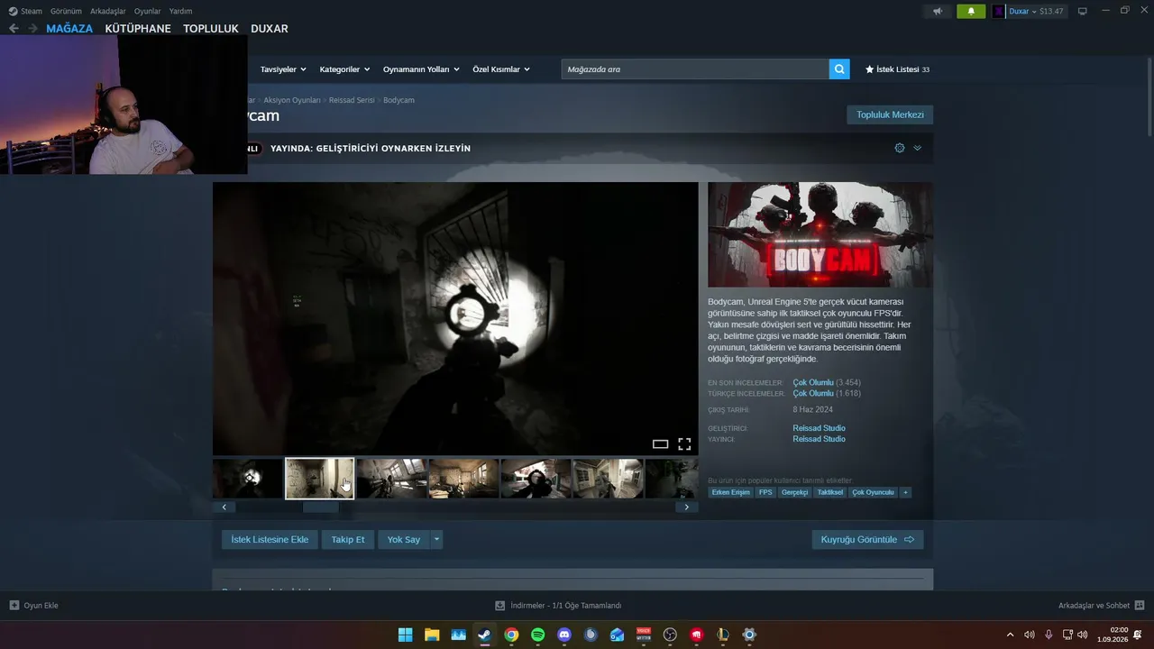
Task: Open Voicemeeter from the taskbar
Action: (x=644, y=635)
